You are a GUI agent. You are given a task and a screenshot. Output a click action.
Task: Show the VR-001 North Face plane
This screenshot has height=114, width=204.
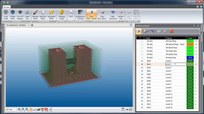142,48
